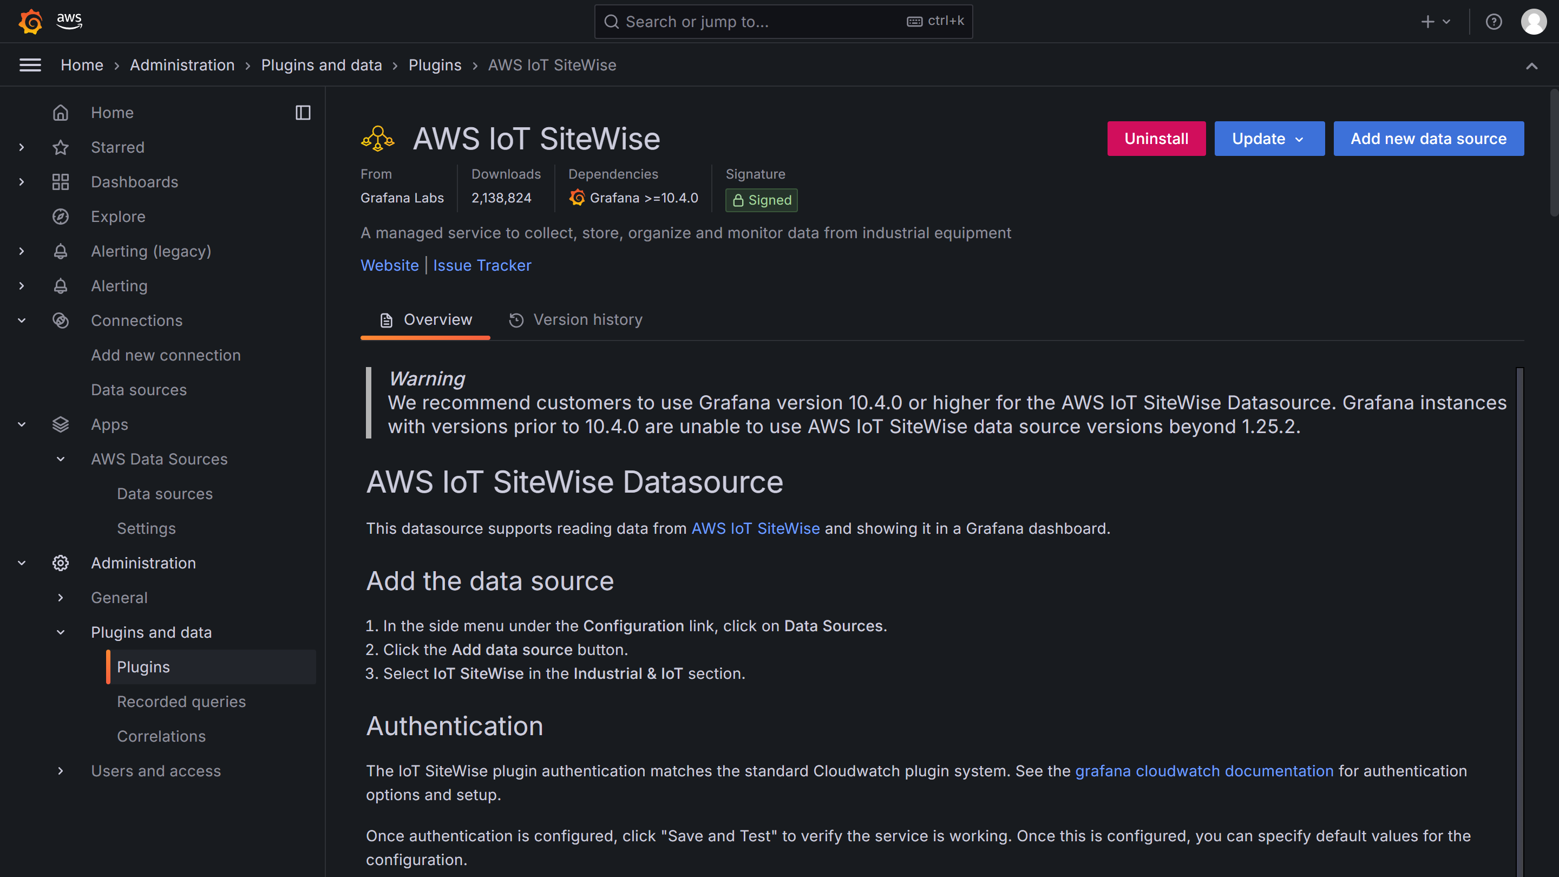
Task: Collapse the Administration section chevron
Action: (x=22, y=563)
